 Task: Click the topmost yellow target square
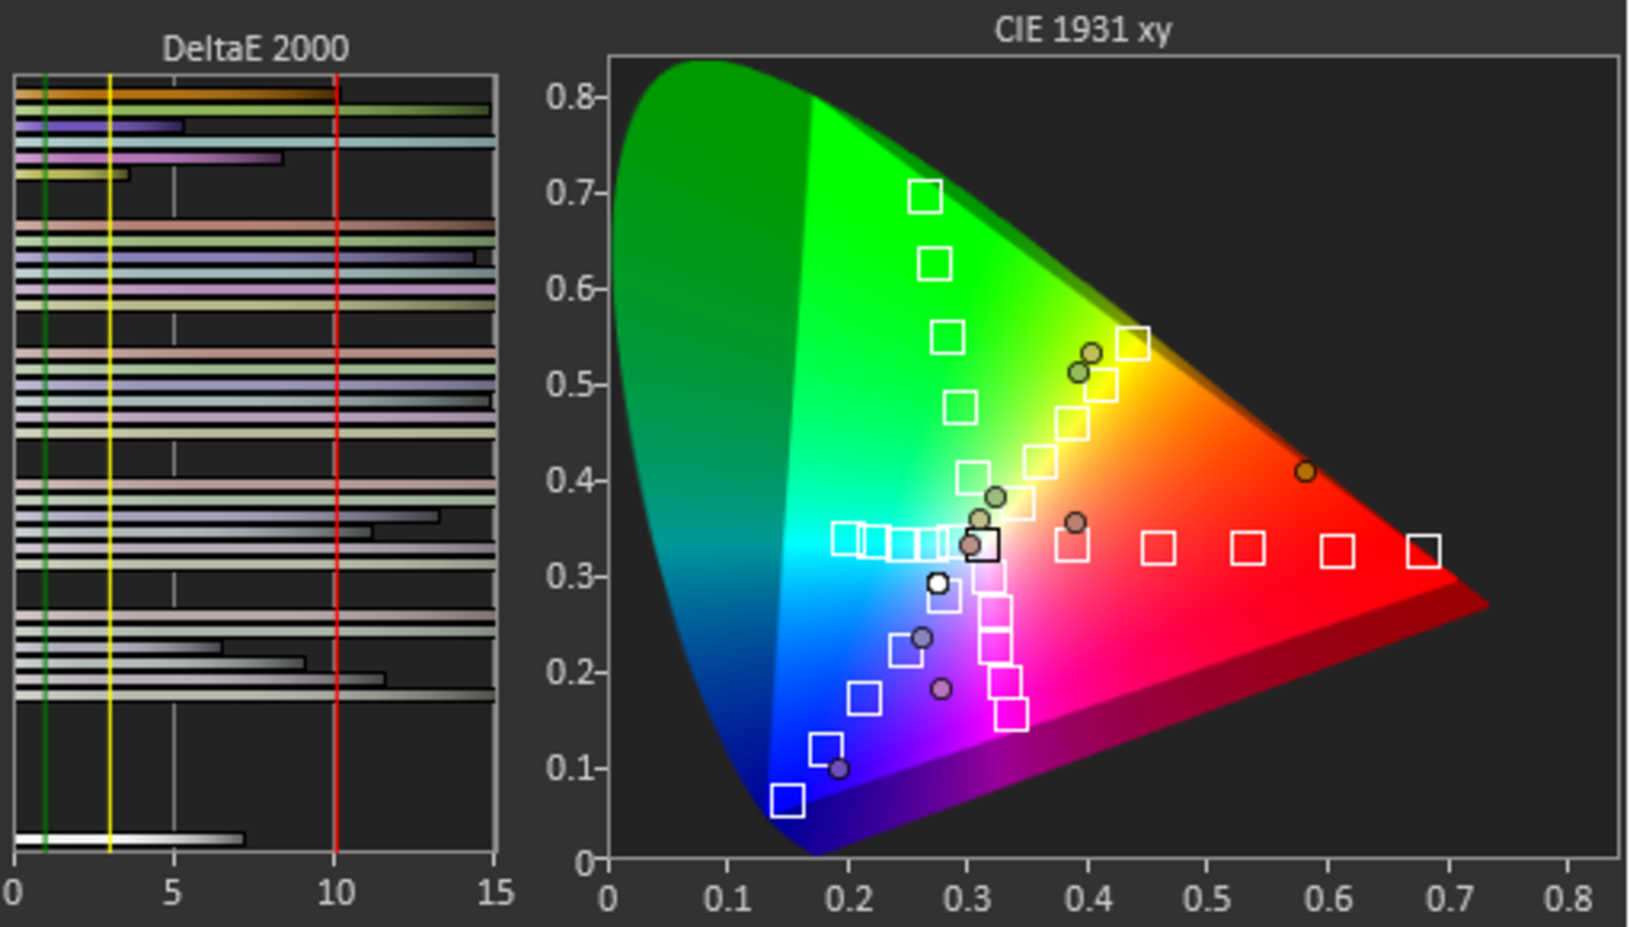pos(1133,343)
